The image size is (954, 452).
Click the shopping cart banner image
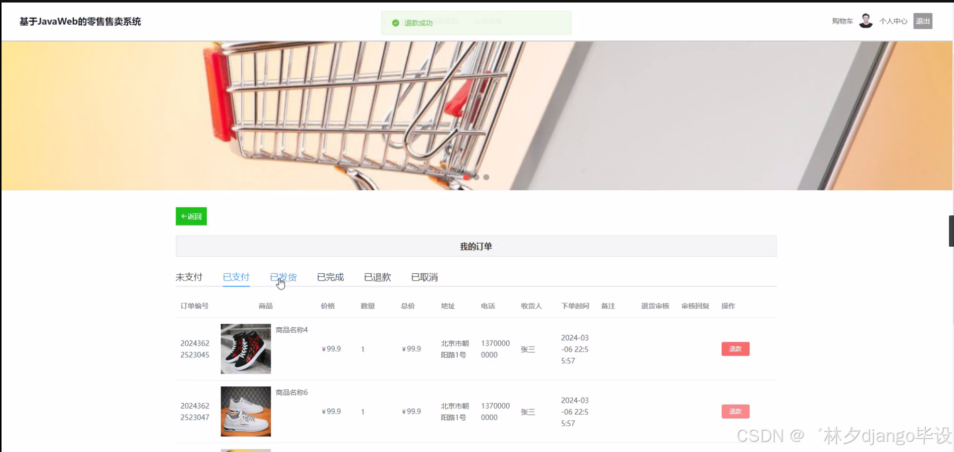pyautogui.click(x=476, y=116)
